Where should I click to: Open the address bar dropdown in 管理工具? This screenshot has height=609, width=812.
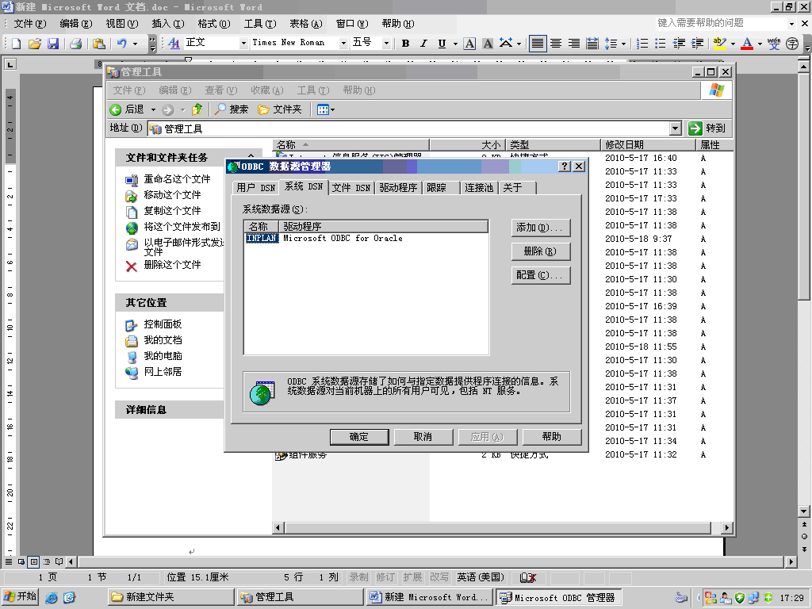point(674,128)
